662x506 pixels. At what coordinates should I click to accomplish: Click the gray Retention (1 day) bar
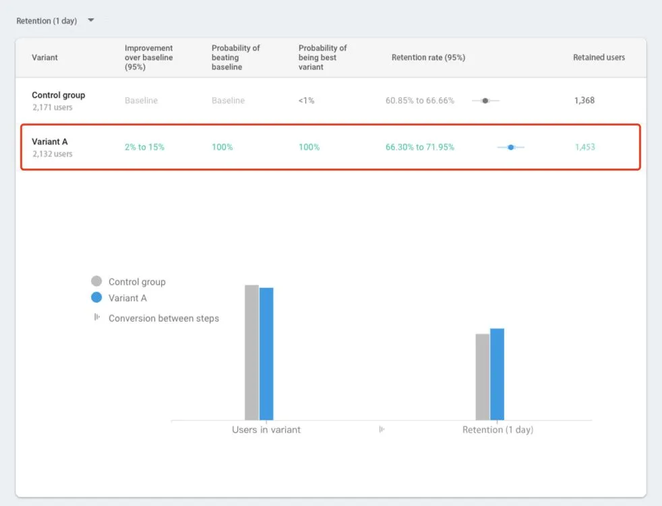482,376
